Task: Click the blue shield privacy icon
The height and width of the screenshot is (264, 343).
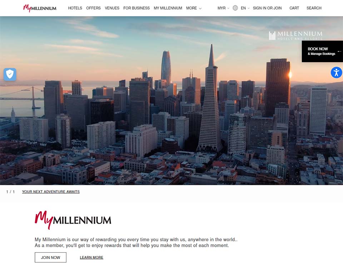Action: point(10,74)
